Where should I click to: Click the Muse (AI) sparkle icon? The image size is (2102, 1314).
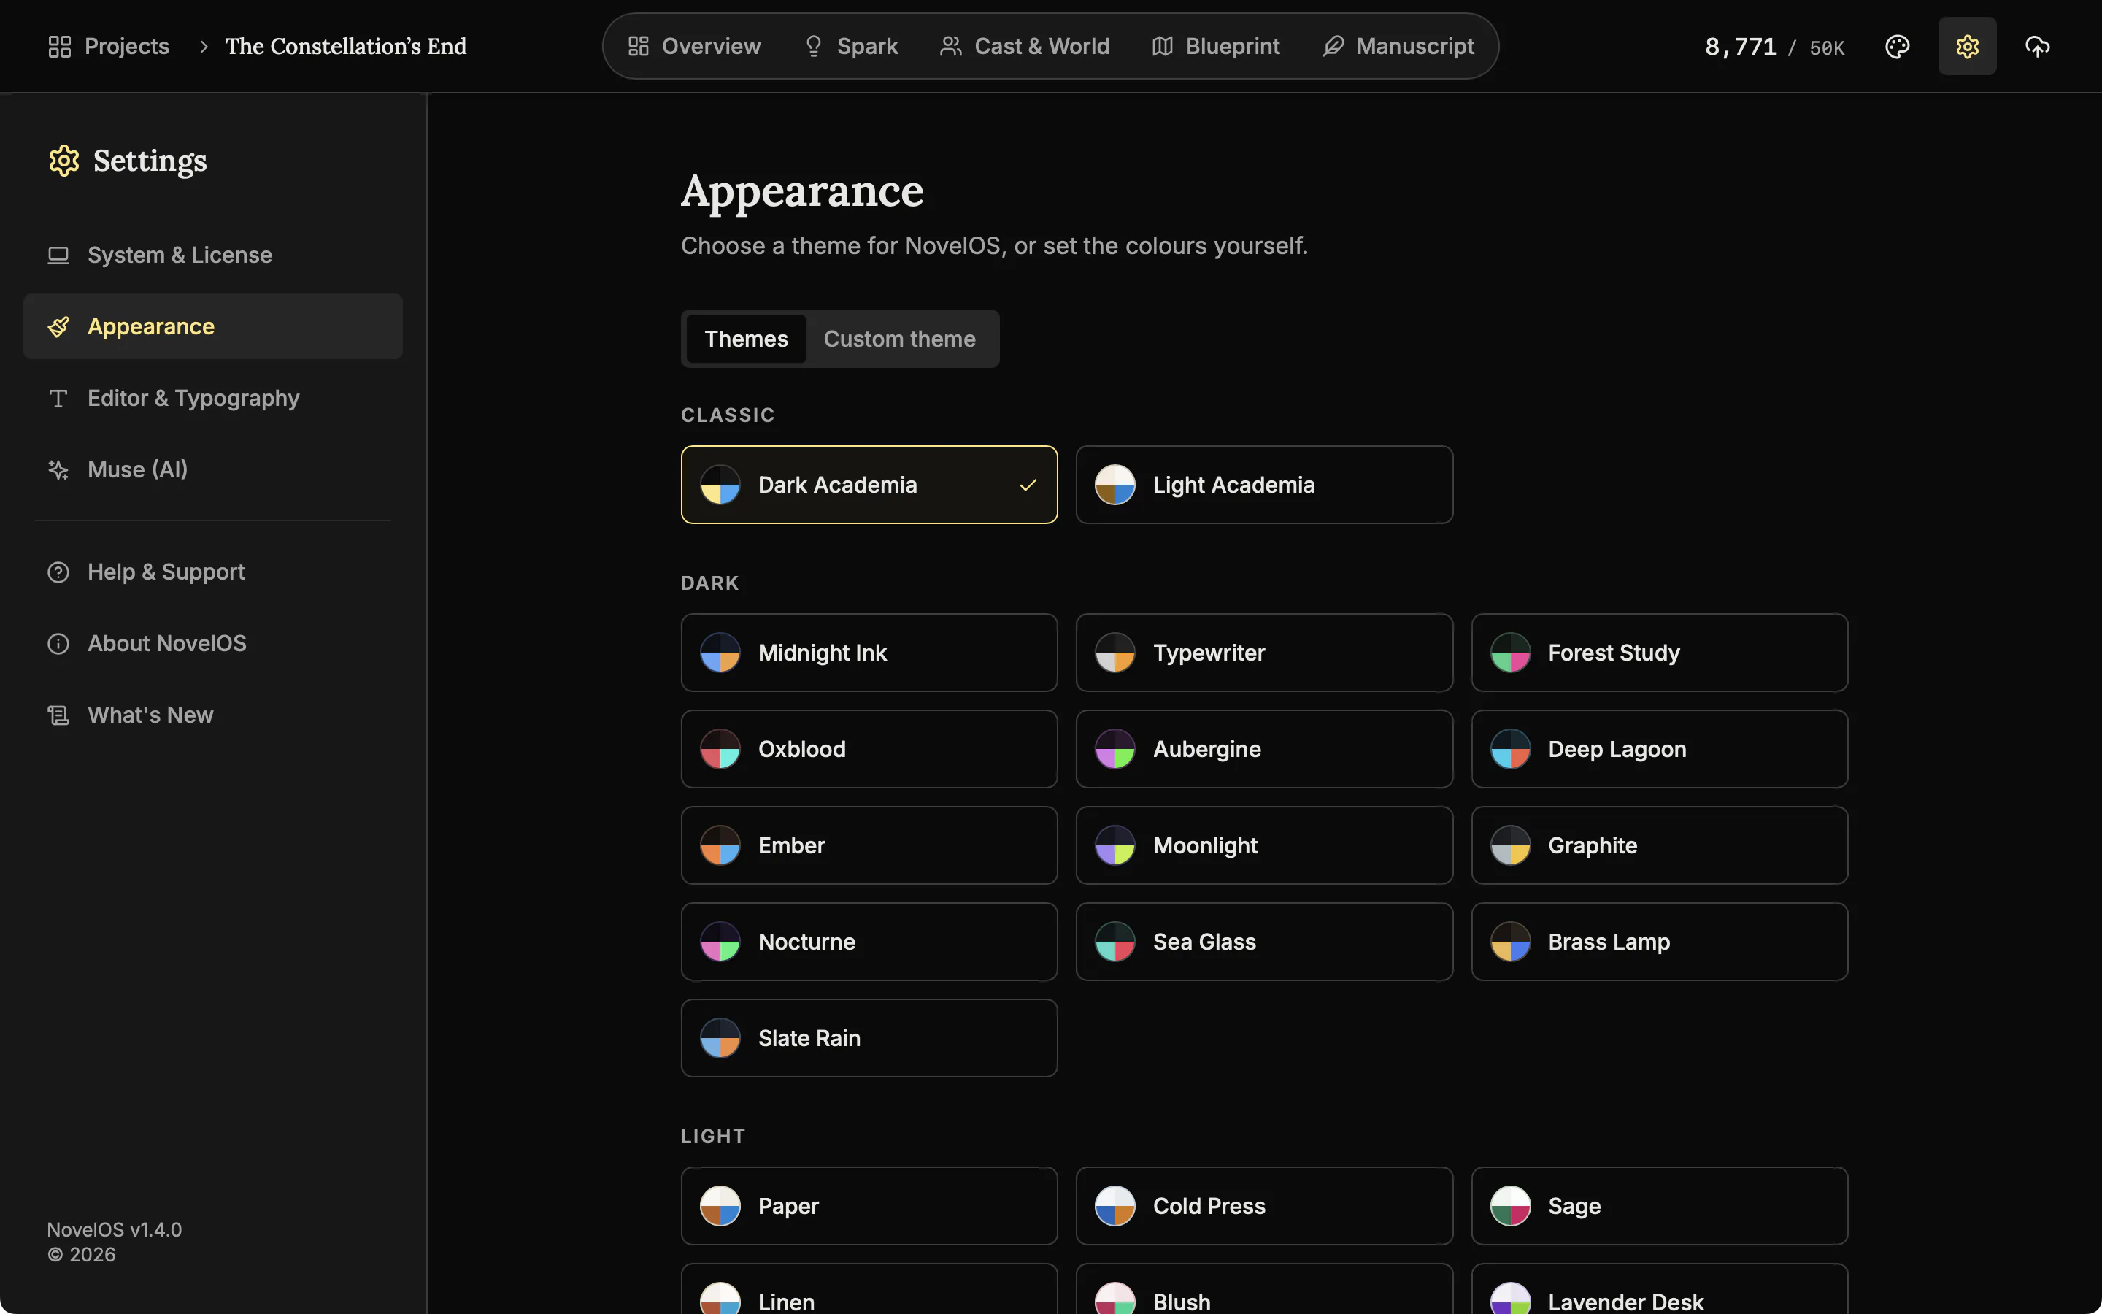(58, 469)
